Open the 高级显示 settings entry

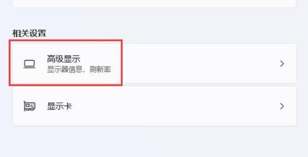point(154,63)
